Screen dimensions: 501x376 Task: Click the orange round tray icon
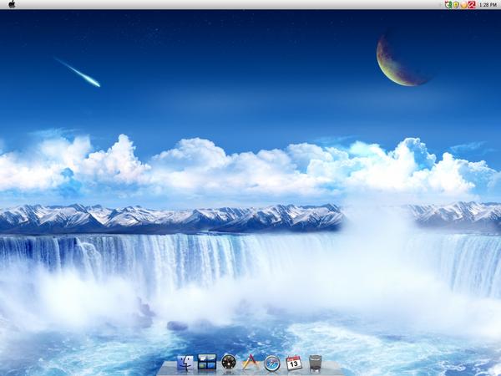click(x=464, y=5)
